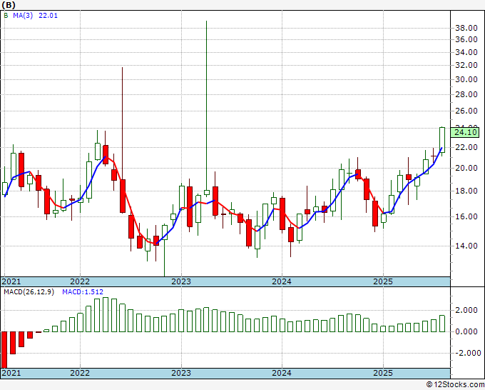The width and height of the screenshot is (485, 390).
Task: Click the 18.00 price axis label
Action: 466,191
